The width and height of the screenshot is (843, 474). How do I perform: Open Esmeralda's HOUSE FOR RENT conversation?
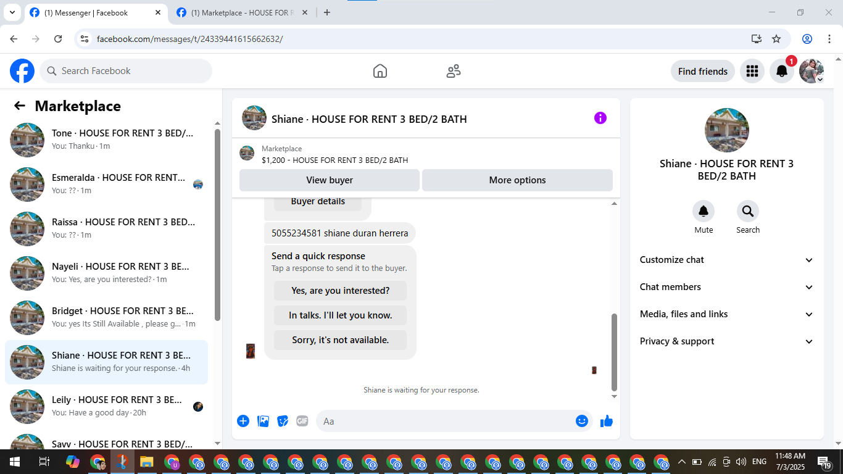pyautogui.click(x=106, y=185)
